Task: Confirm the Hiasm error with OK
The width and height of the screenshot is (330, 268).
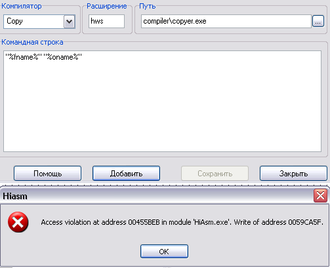Action: coord(164,252)
